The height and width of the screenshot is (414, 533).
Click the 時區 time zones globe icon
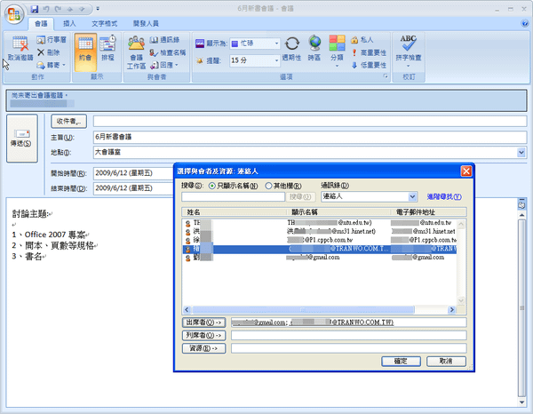[314, 48]
